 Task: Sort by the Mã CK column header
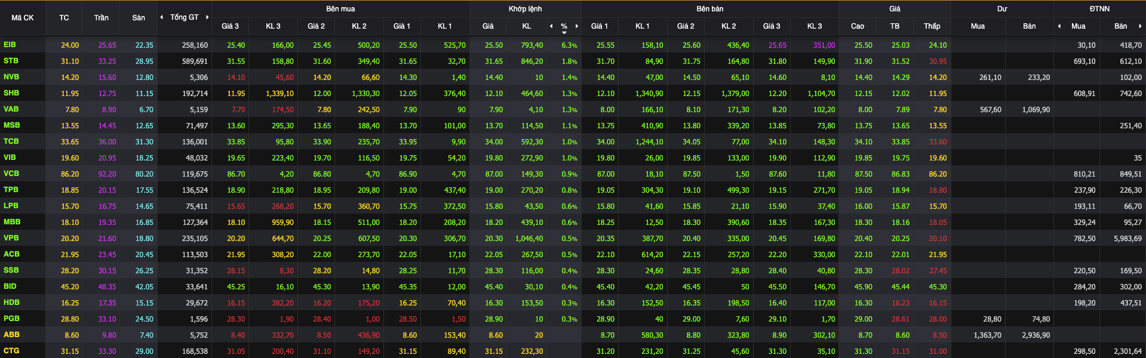[23, 18]
